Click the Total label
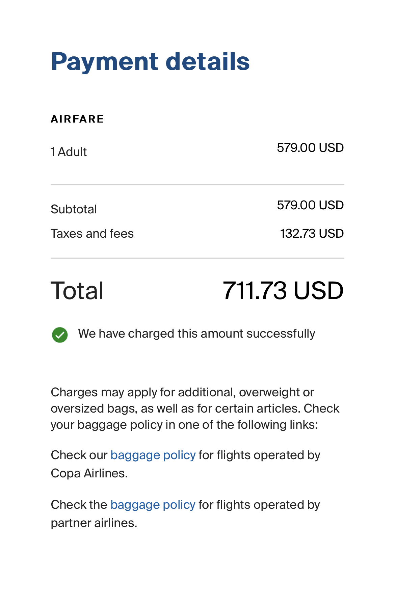The width and height of the screenshot is (395, 605). pos(77,291)
